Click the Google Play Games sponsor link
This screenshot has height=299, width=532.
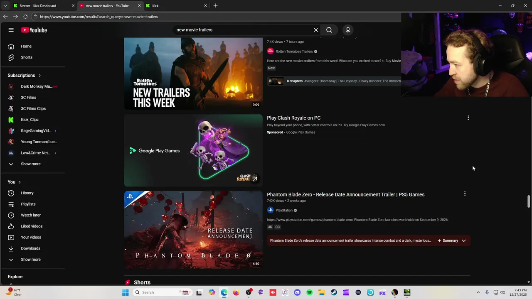tap(300, 132)
